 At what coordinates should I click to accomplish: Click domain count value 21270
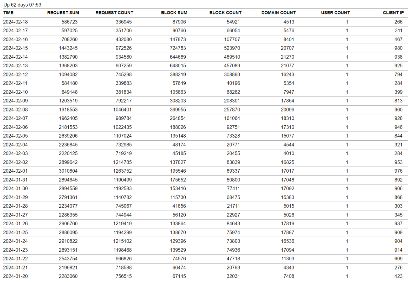click(x=288, y=57)
